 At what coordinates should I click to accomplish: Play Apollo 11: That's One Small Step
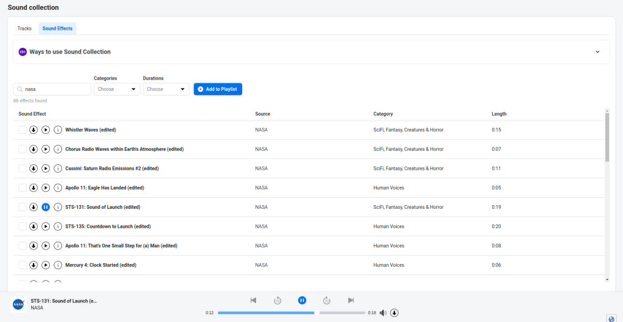(x=46, y=246)
